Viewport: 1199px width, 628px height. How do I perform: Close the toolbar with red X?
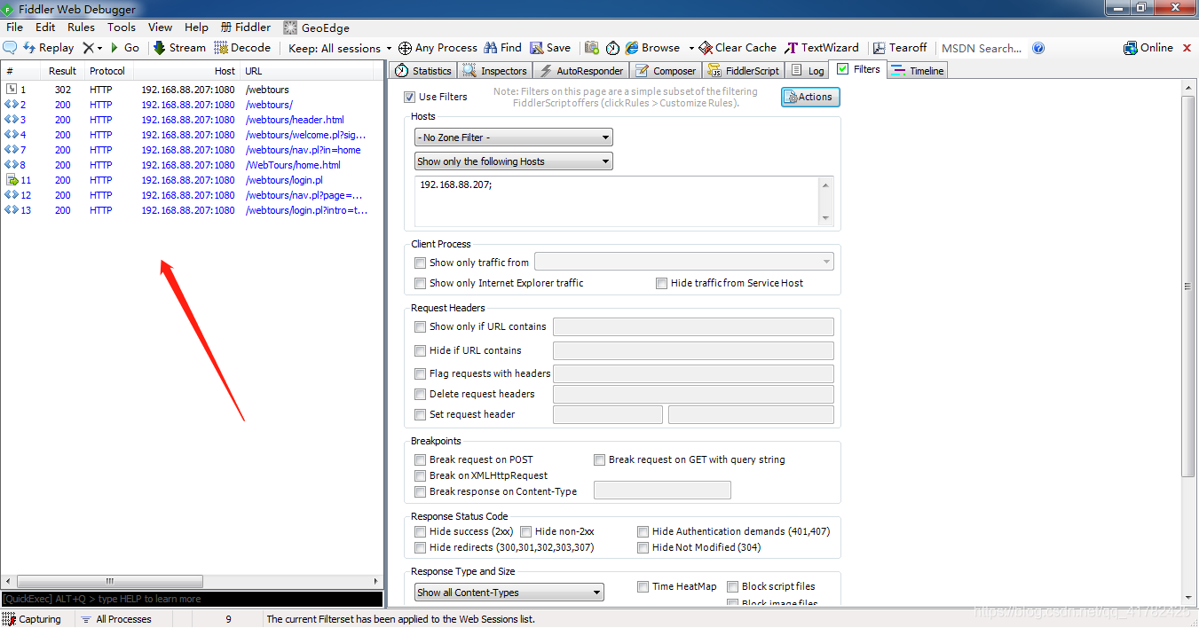pos(1186,48)
